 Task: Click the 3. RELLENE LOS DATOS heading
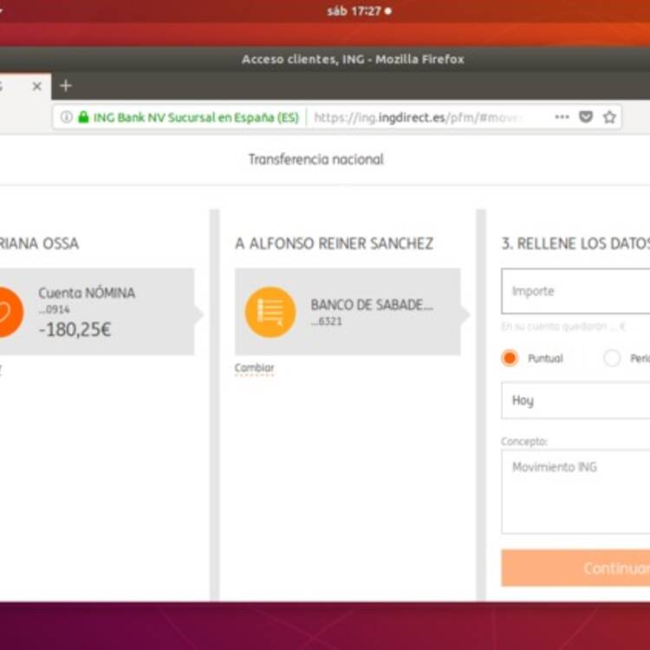pos(575,244)
